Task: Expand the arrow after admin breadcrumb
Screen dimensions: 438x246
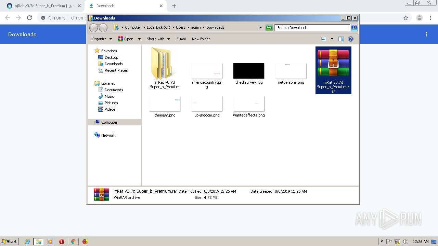Action: pos(204,27)
